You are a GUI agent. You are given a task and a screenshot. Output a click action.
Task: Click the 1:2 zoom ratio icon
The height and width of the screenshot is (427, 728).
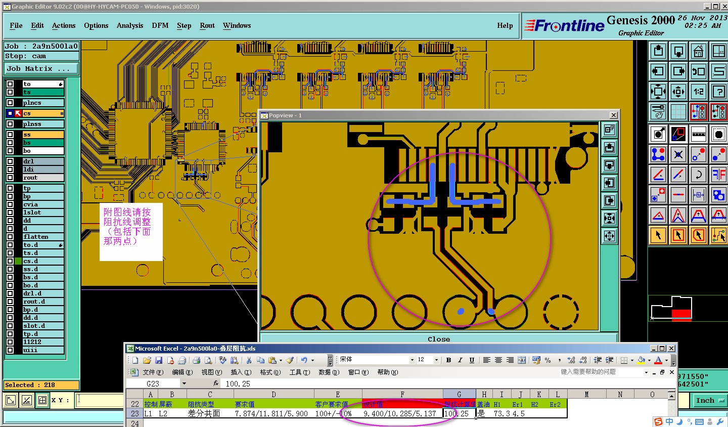tap(699, 92)
